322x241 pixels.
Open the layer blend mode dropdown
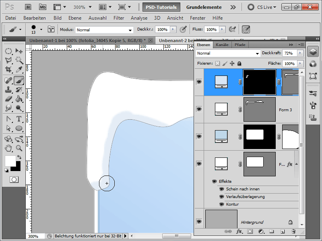point(228,53)
